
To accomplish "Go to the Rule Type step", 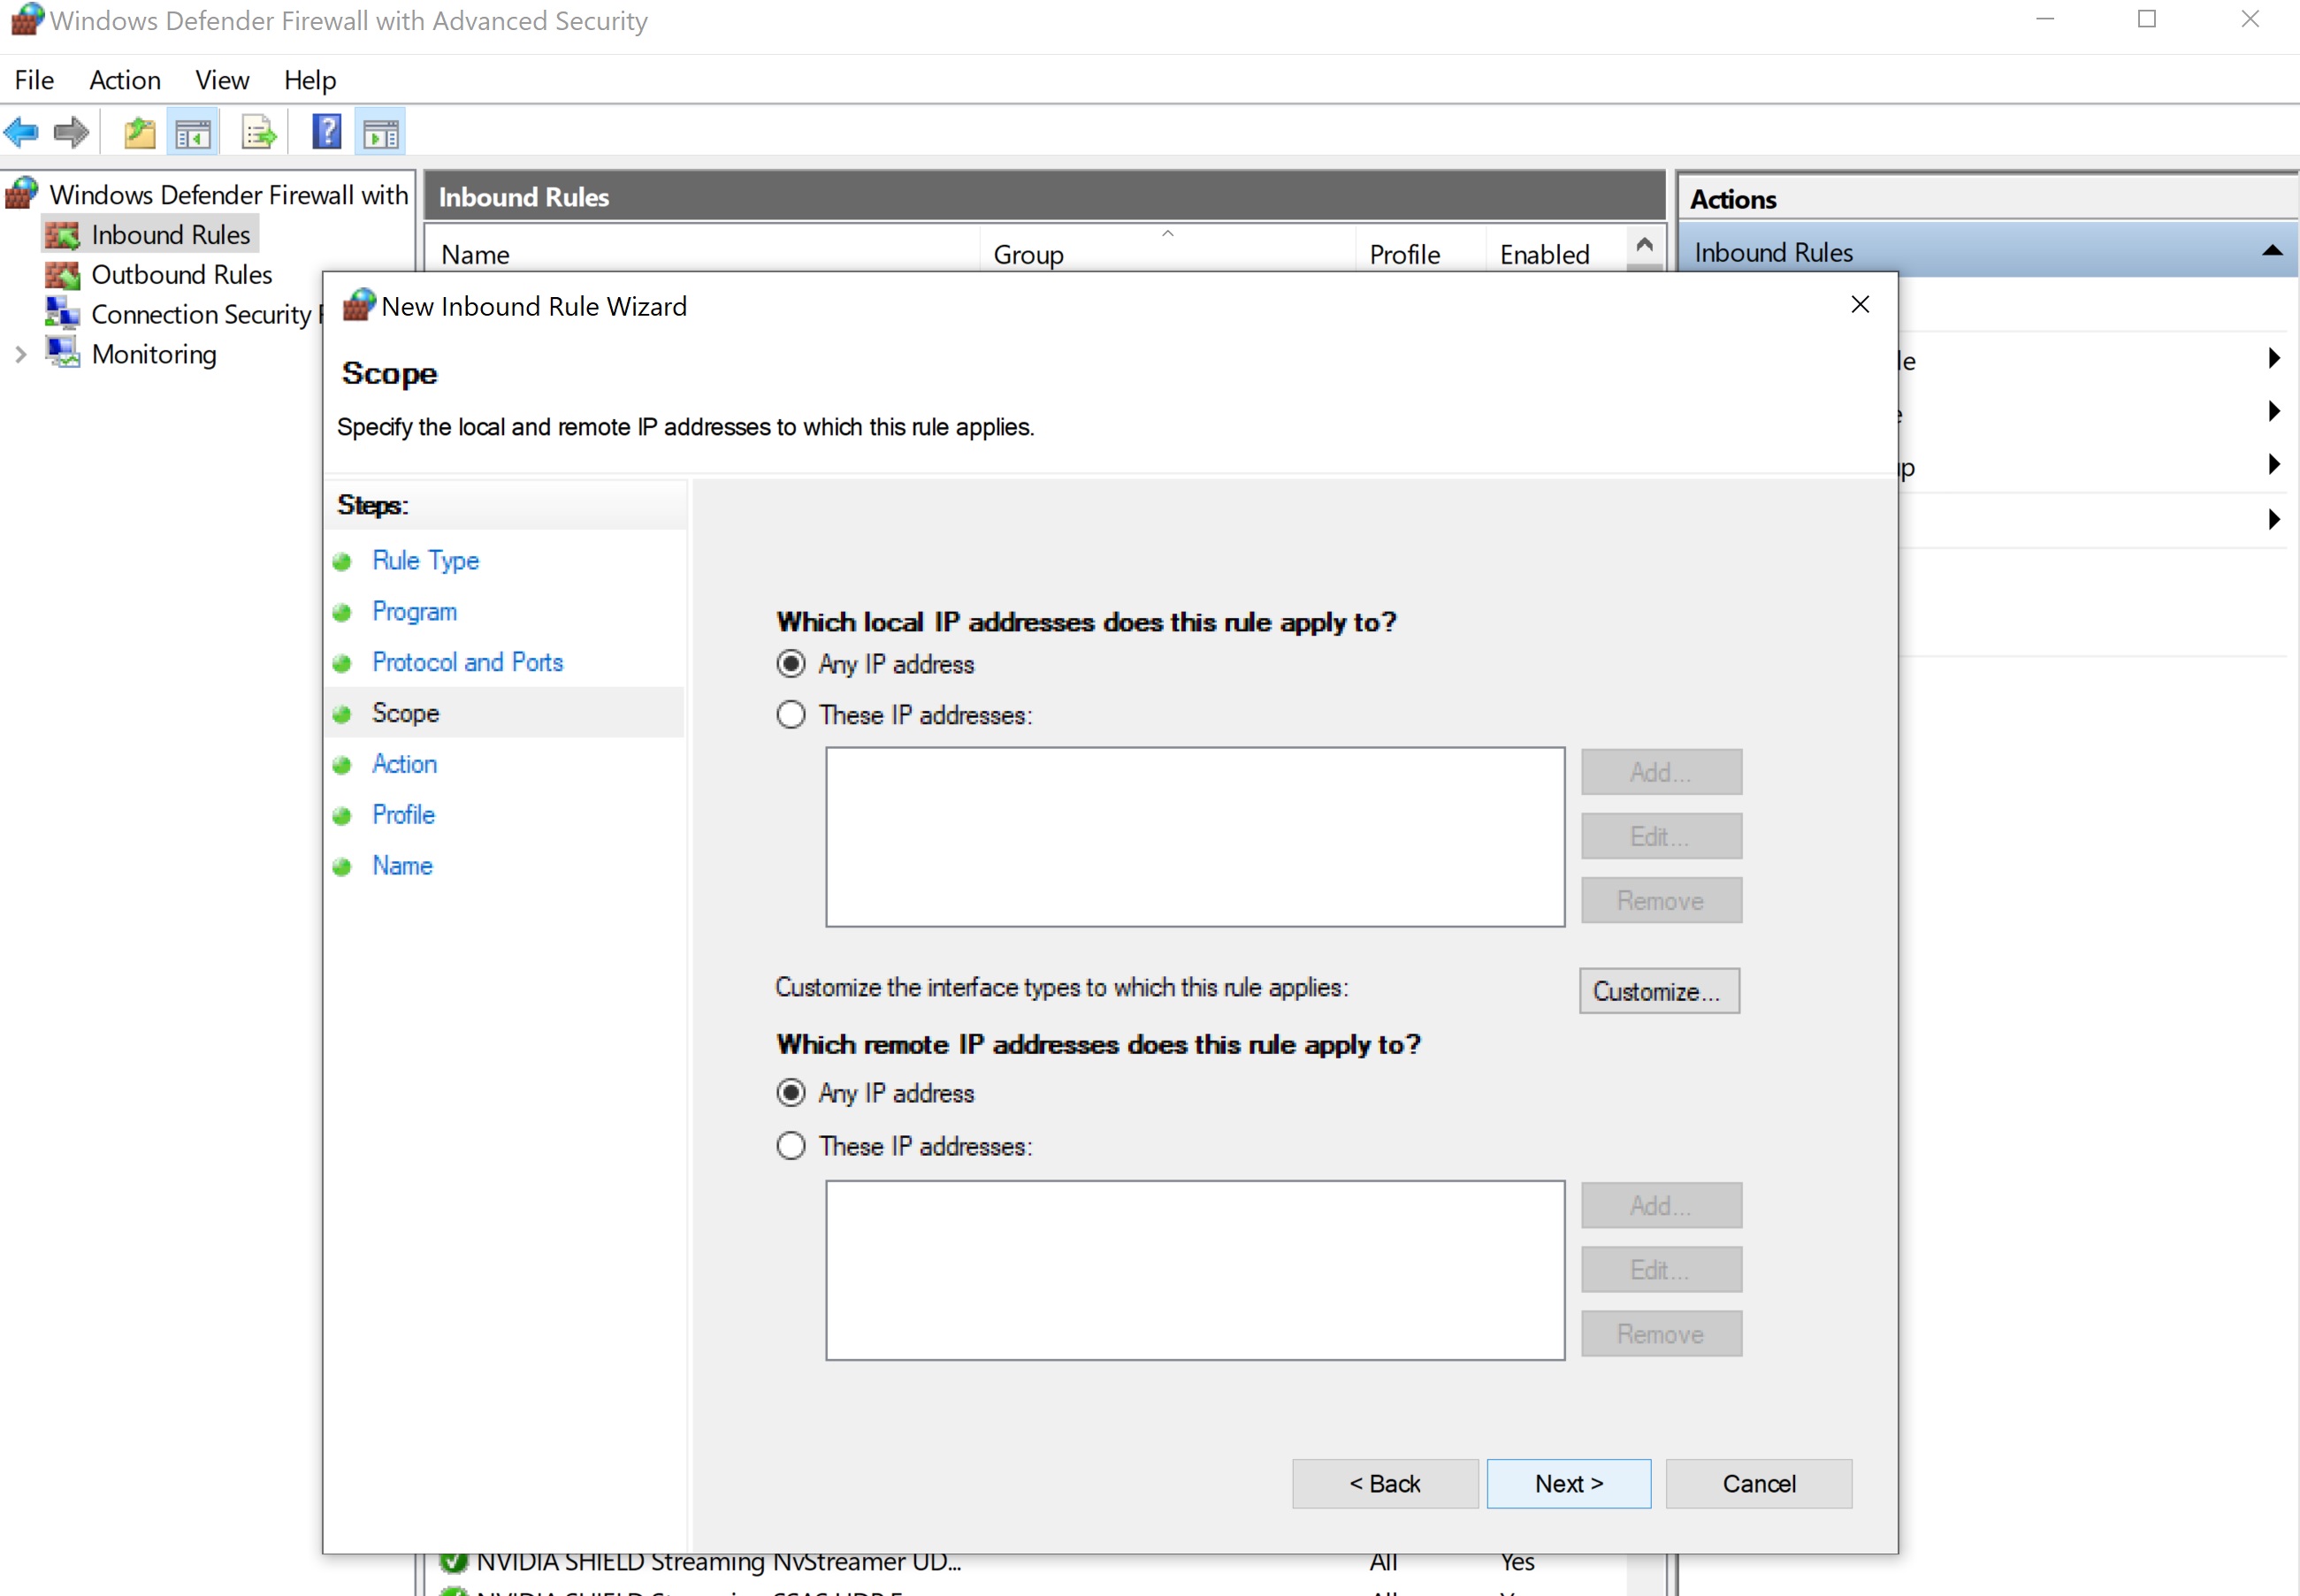I will point(426,561).
